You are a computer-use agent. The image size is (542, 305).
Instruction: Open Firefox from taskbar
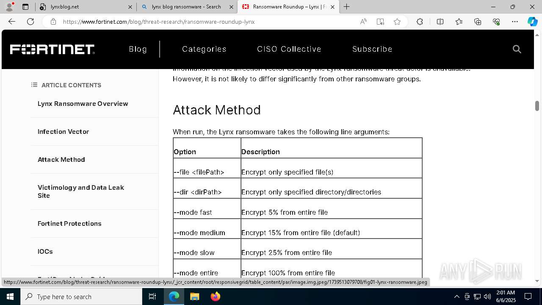(x=216, y=297)
